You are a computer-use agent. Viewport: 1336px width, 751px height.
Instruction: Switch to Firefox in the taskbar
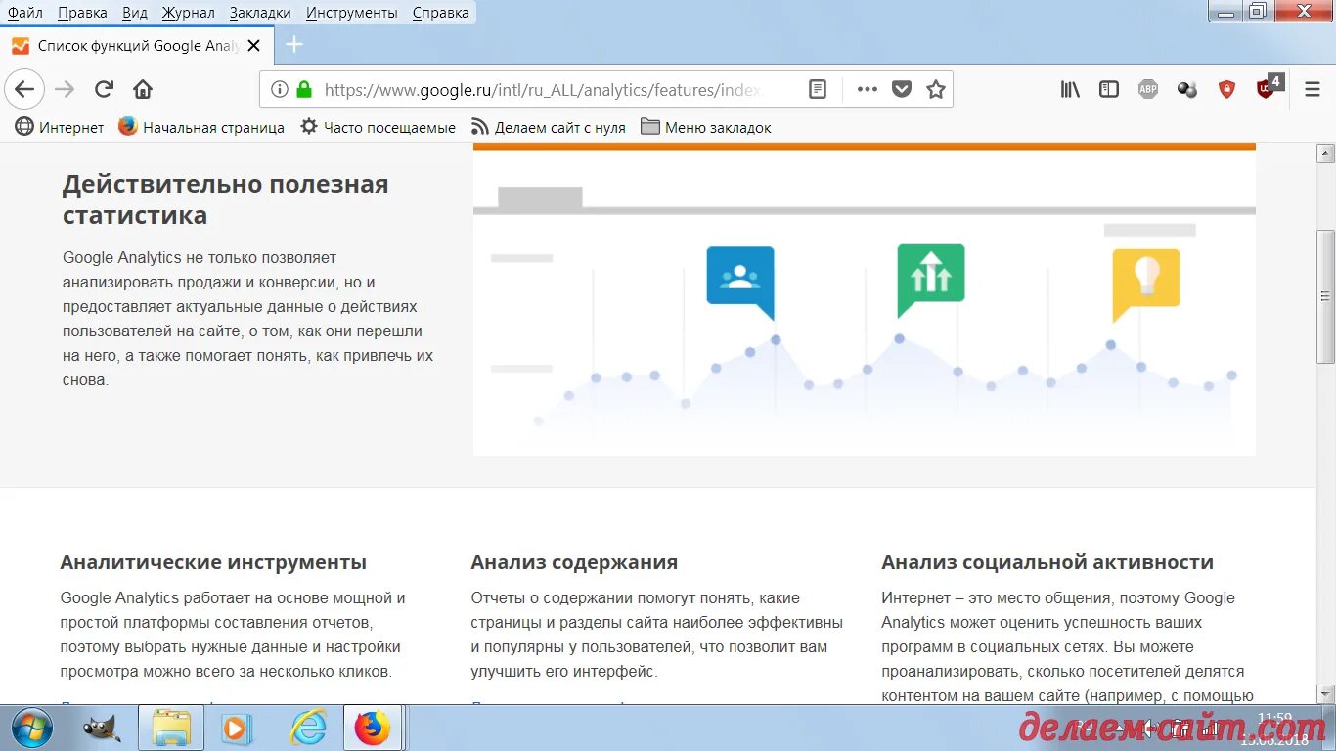(372, 729)
